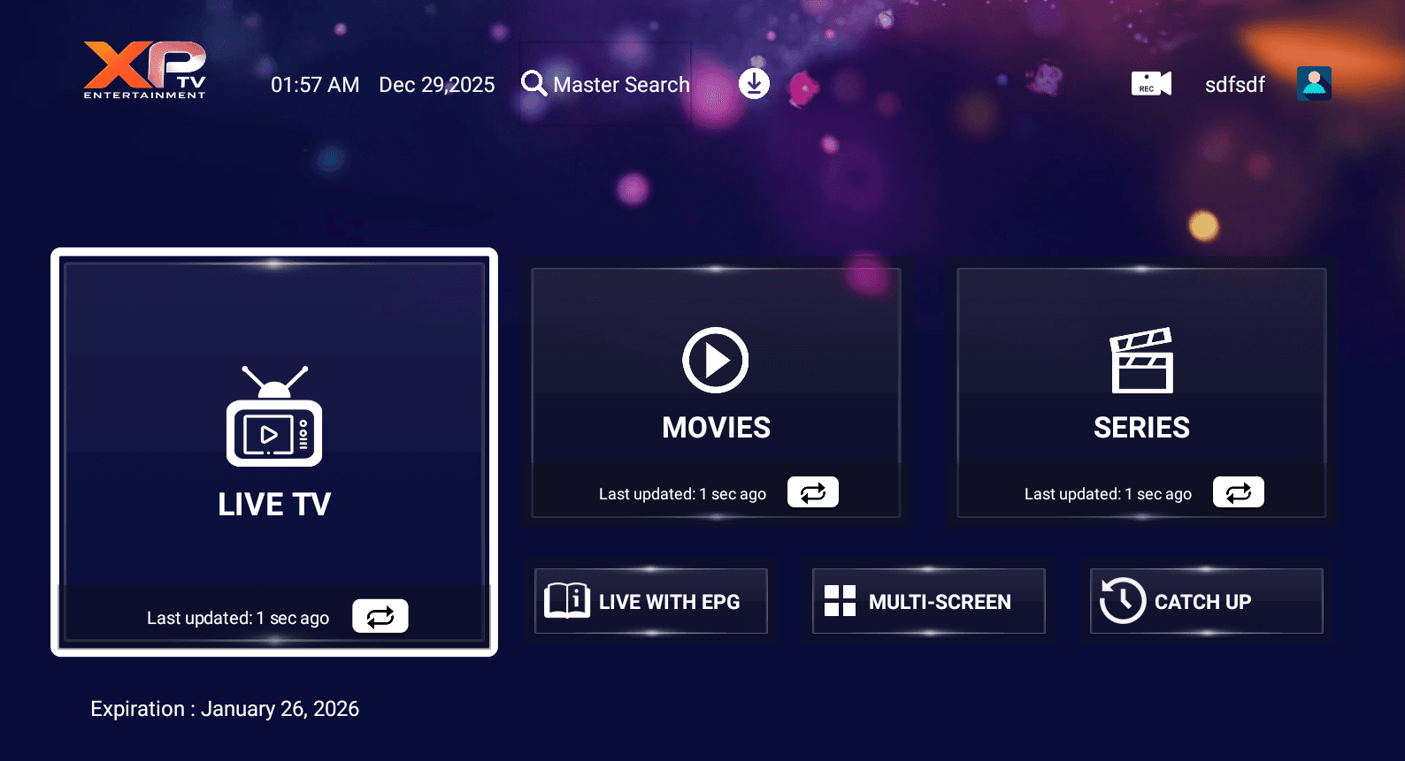Click the Master Search magnifier icon
This screenshot has height=761, width=1405.
point(534,83)
